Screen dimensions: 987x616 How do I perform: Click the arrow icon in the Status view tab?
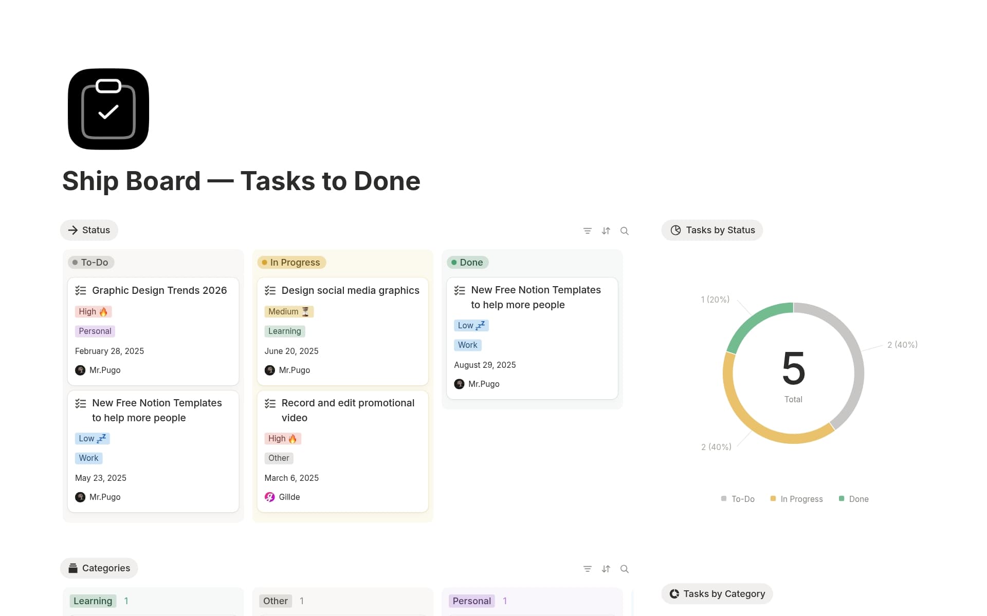73,230
